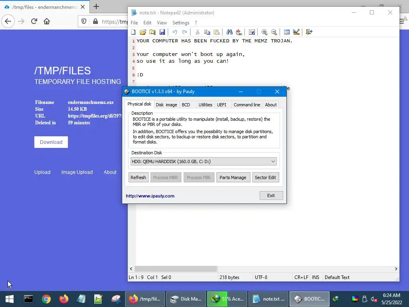Viewport: 409px width, 307px height.
Task: Toggle Word wrap icon in Notepad2 toolbar
Action: tap(252, 32)
